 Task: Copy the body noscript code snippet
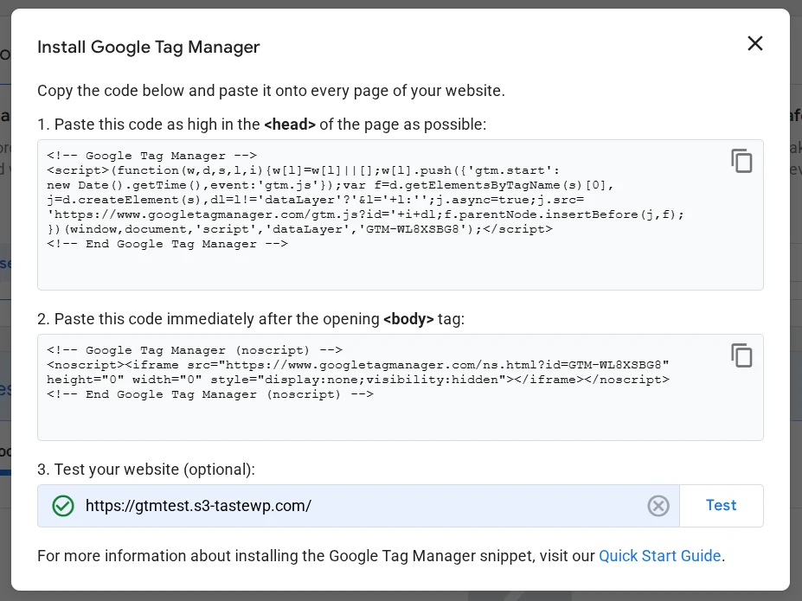click(x=741, y=355)
